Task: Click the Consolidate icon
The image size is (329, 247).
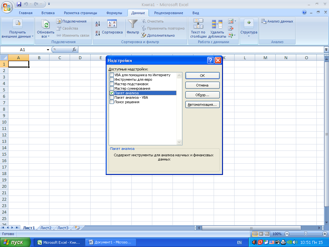Action: coord(231,28)
